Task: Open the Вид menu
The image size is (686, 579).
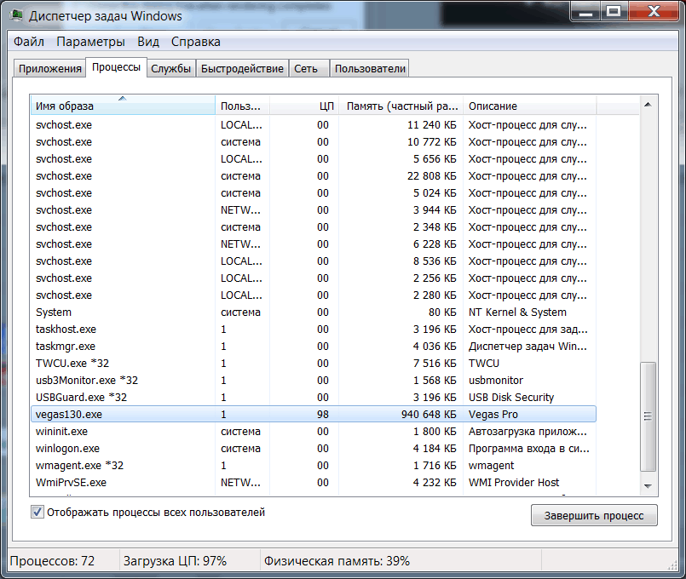Action: coord(148,42)
